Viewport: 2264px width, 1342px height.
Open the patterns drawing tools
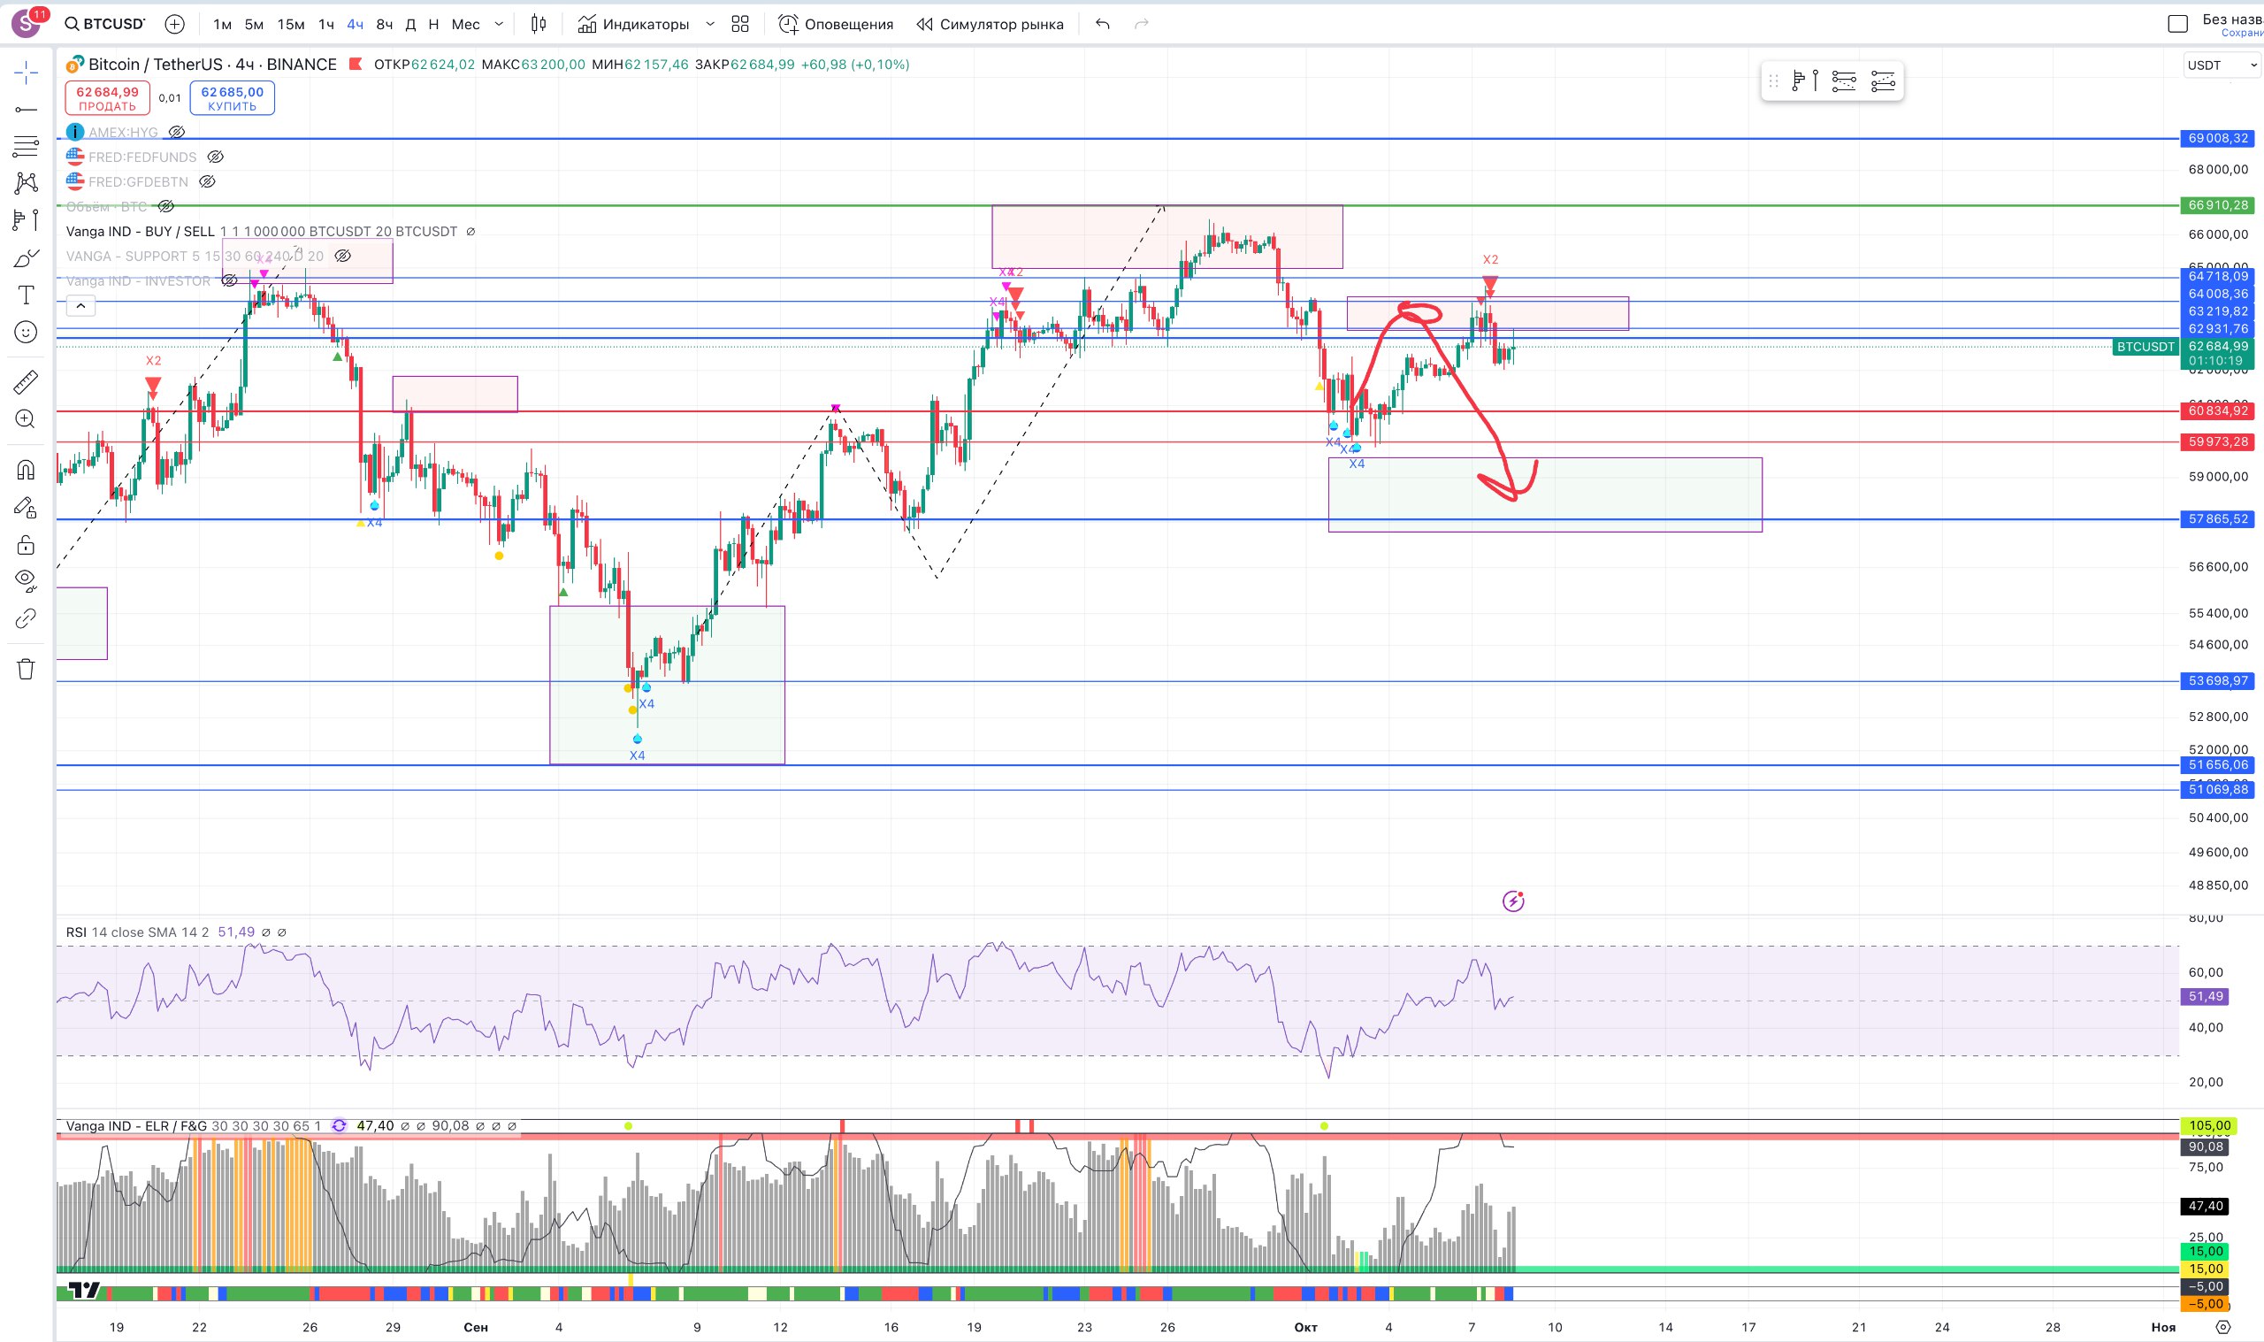point(27,182)
